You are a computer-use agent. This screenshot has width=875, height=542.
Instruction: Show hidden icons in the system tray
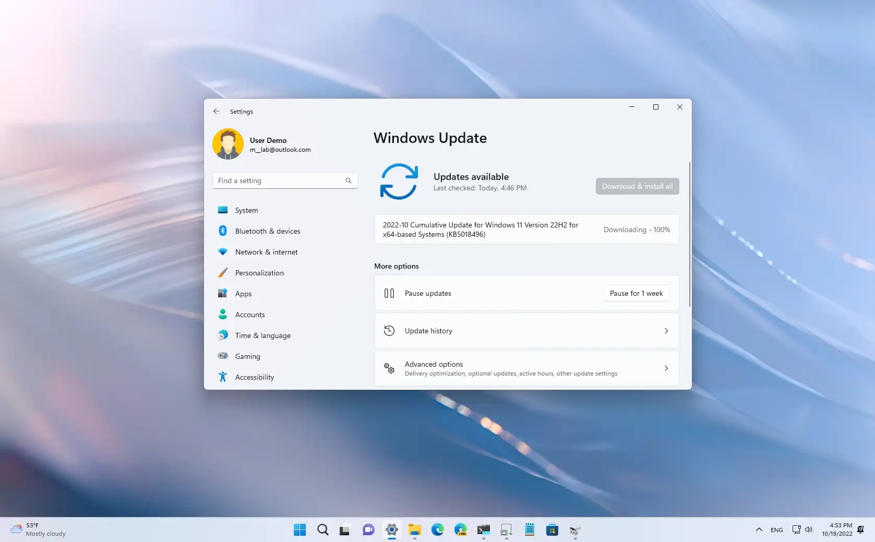pyautogui.click(x=759, y=529)
